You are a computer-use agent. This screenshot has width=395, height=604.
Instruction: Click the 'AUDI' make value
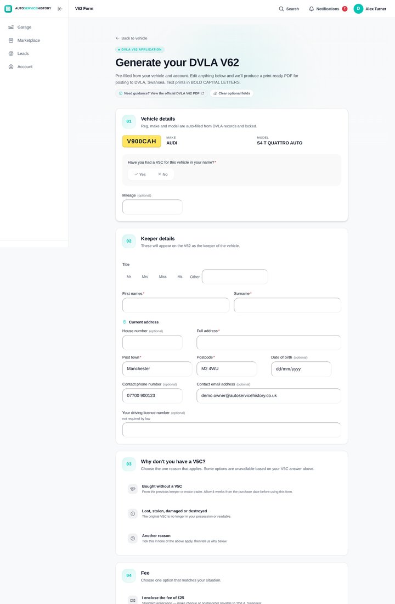[172, 143]
